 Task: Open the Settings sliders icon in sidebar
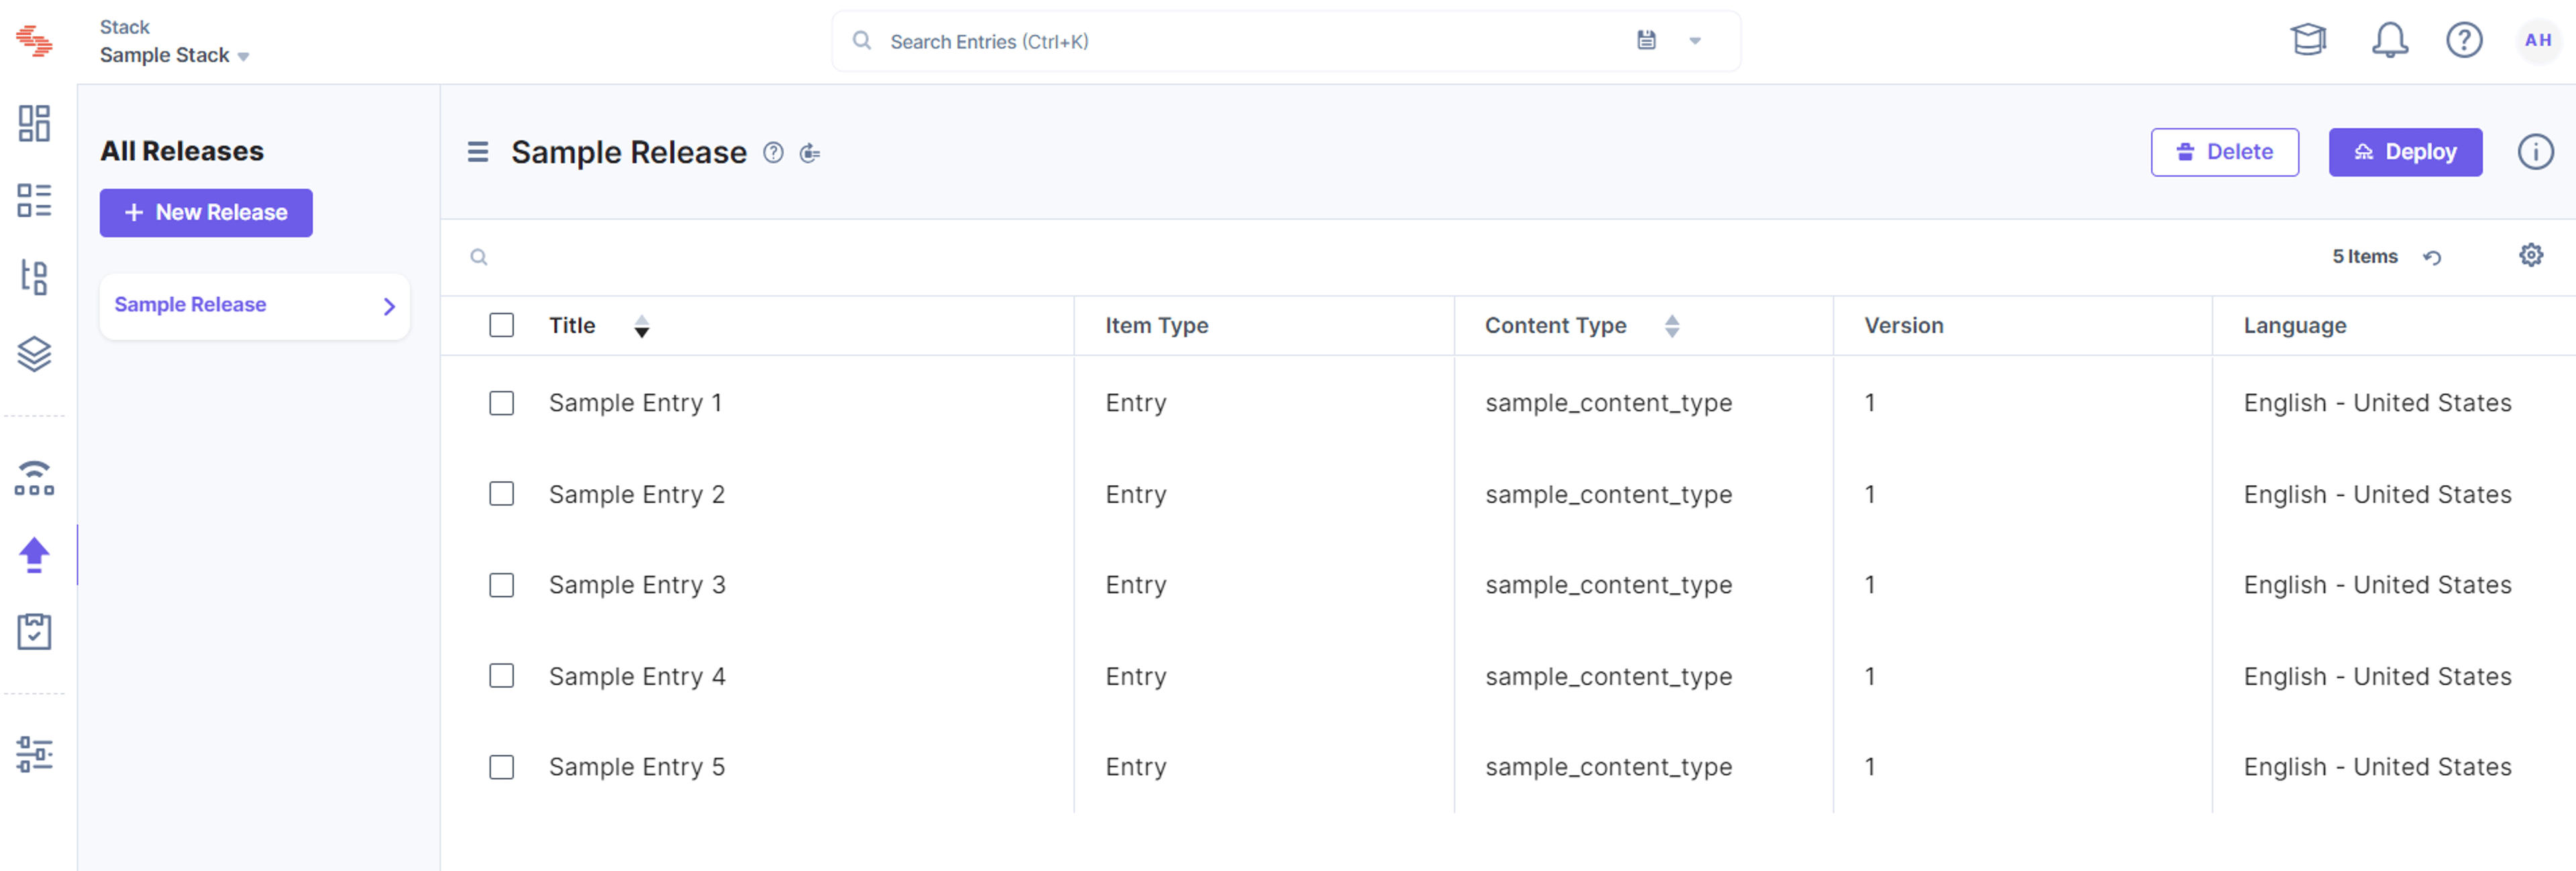tap(34, 754)
